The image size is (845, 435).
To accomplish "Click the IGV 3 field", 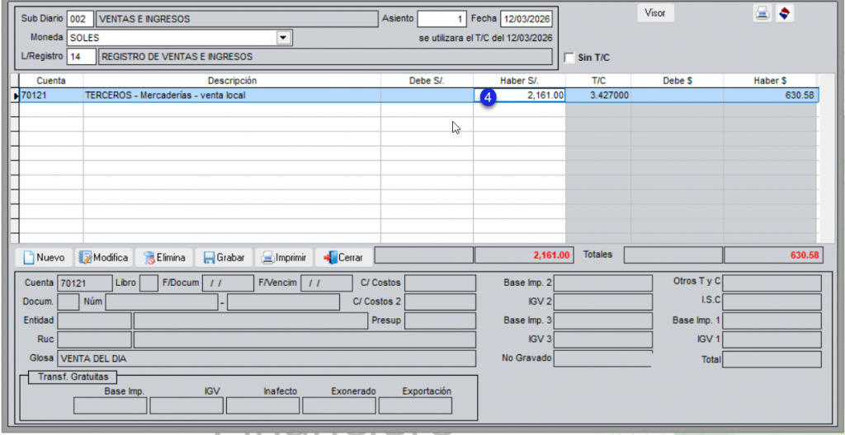I will (603, 339).
